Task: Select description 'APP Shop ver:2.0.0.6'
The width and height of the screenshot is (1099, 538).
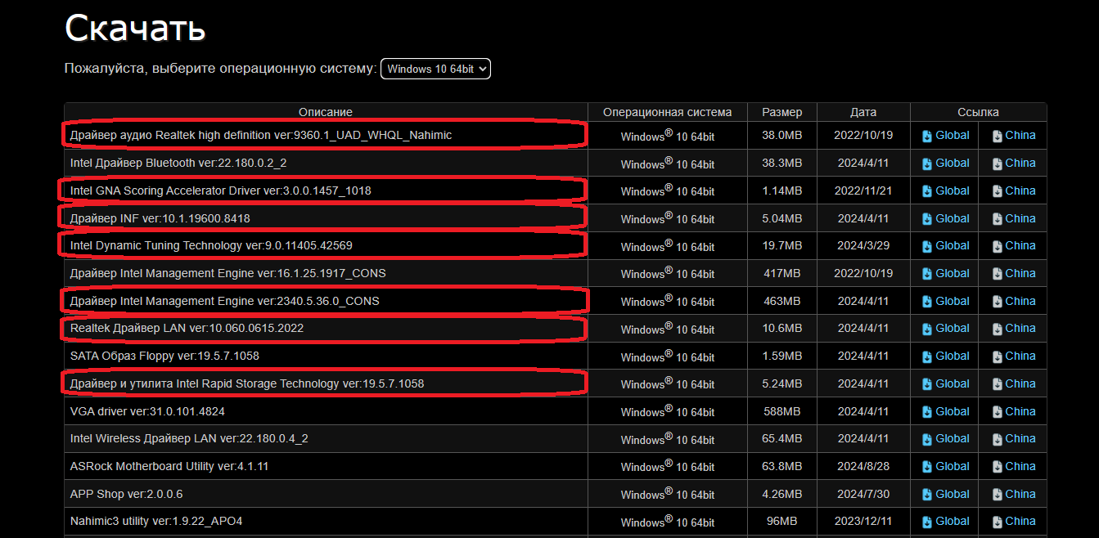Action: pos(127,494)
